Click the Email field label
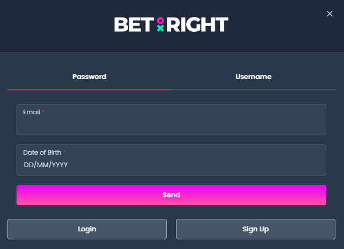Viewport: 344px width, 249px height. coord(31,112)
